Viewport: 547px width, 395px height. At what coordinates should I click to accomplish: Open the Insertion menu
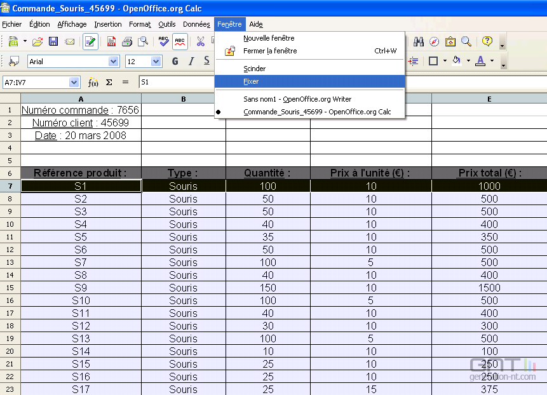tap(107, 24)
